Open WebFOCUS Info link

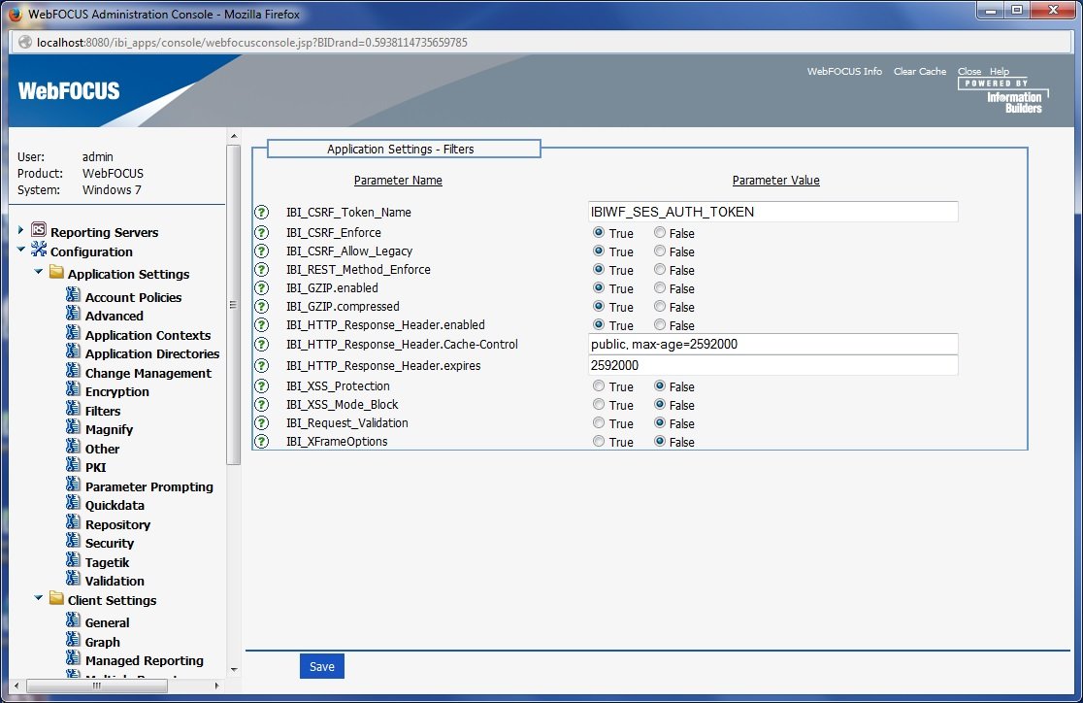tap(844, 71)
